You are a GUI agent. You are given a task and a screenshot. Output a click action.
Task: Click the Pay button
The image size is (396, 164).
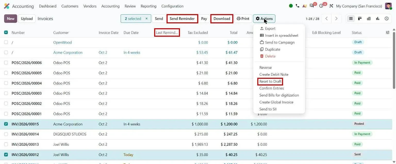204,18
